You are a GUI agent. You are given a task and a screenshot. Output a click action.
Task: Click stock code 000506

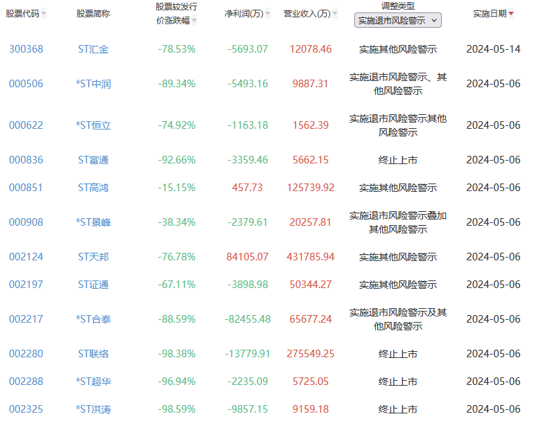click(26, 84)
